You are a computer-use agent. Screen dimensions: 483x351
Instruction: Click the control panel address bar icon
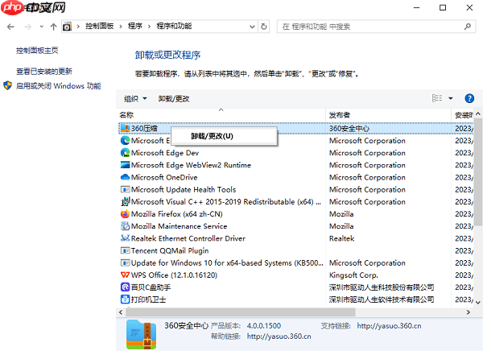tap(67, 27)
